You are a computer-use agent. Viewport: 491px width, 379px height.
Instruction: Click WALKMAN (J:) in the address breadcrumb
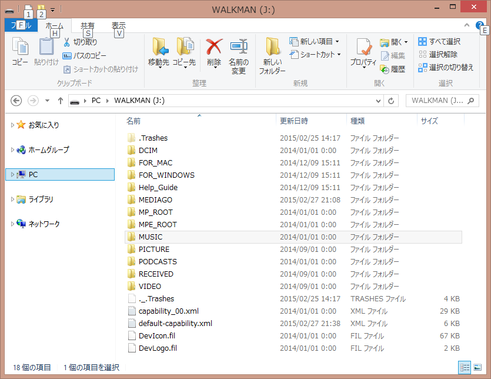point(139,101)
